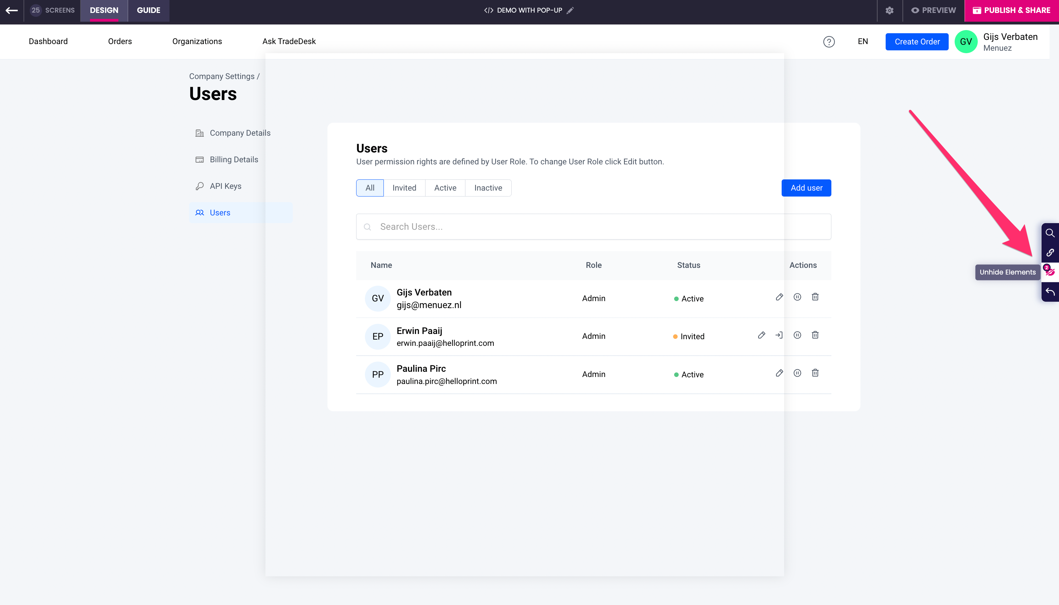Click the help question mark icon

click(x=829, y=42)
